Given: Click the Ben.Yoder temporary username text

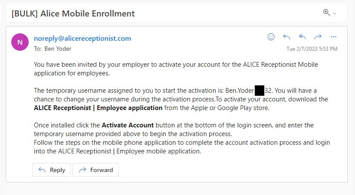Looking at the screenshot, I should click(x=238, y=91).
